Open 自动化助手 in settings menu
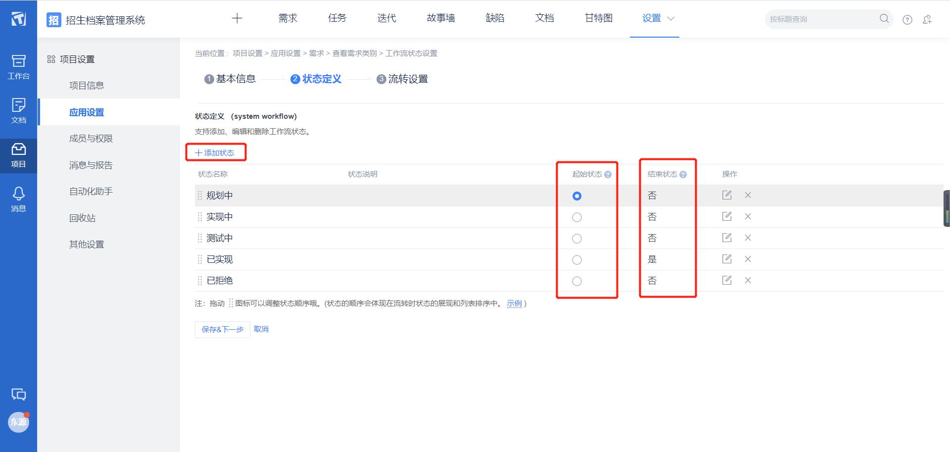The height and width of the screenshot is (452, 950). point(91,192)
